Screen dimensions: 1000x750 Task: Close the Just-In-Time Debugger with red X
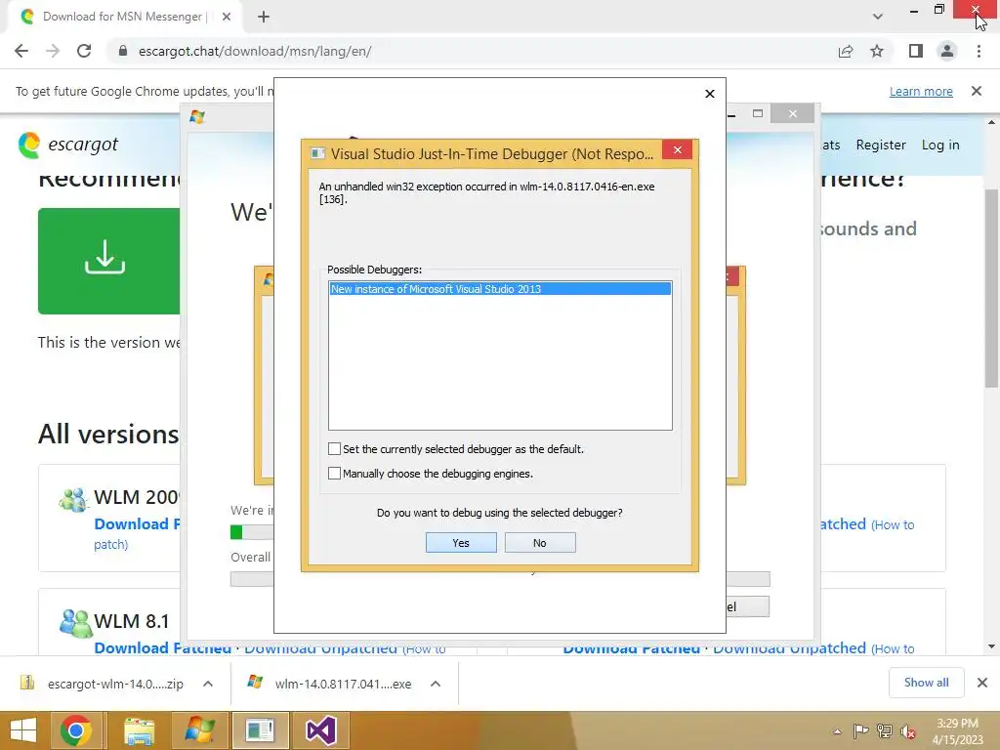pos(678,149)
